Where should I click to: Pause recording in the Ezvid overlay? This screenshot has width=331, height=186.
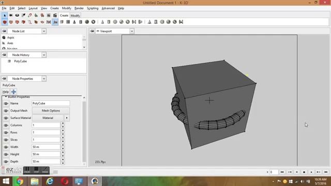click(27, 170)
